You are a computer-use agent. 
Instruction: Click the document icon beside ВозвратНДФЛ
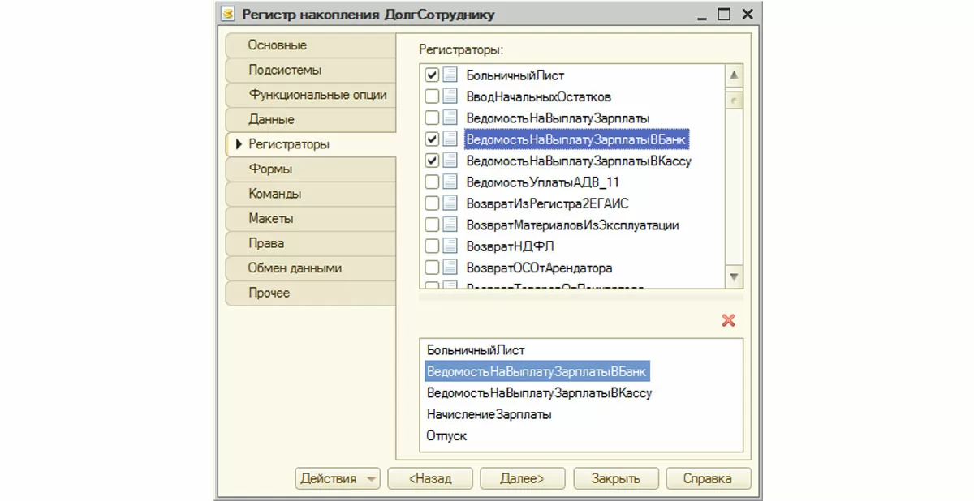[450, 246]
